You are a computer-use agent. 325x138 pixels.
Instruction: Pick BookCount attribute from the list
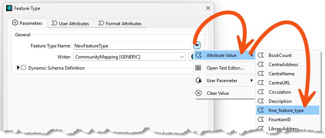pyautogui.click(x=288, y=55)
